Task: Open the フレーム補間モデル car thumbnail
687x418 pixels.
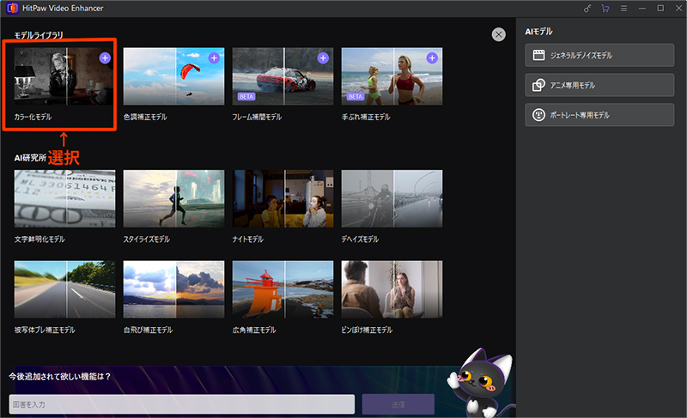Action: [x=283, y=76]
